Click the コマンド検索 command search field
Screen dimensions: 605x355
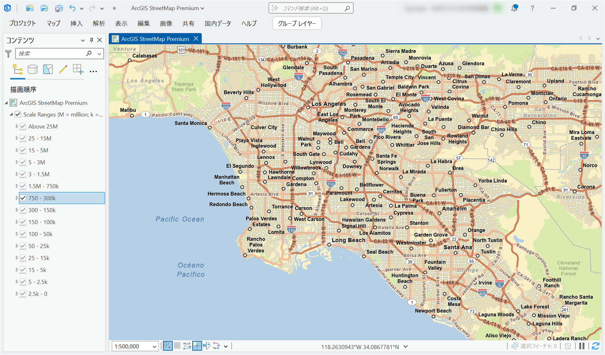tap(311, 8)
